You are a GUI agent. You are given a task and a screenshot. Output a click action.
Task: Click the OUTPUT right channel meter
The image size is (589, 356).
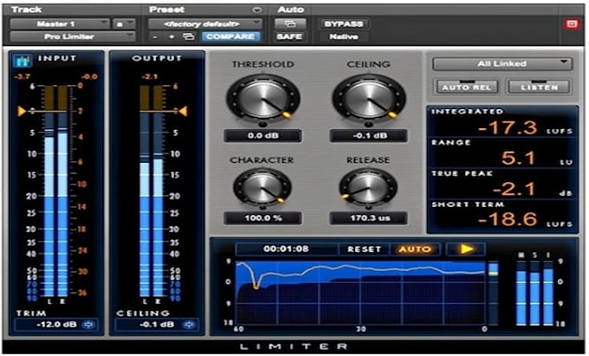coord(159,191)
